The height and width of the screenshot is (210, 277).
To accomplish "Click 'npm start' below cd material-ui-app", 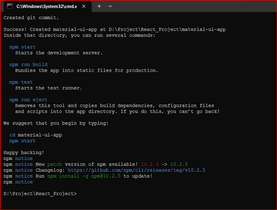I will (22, 141).
